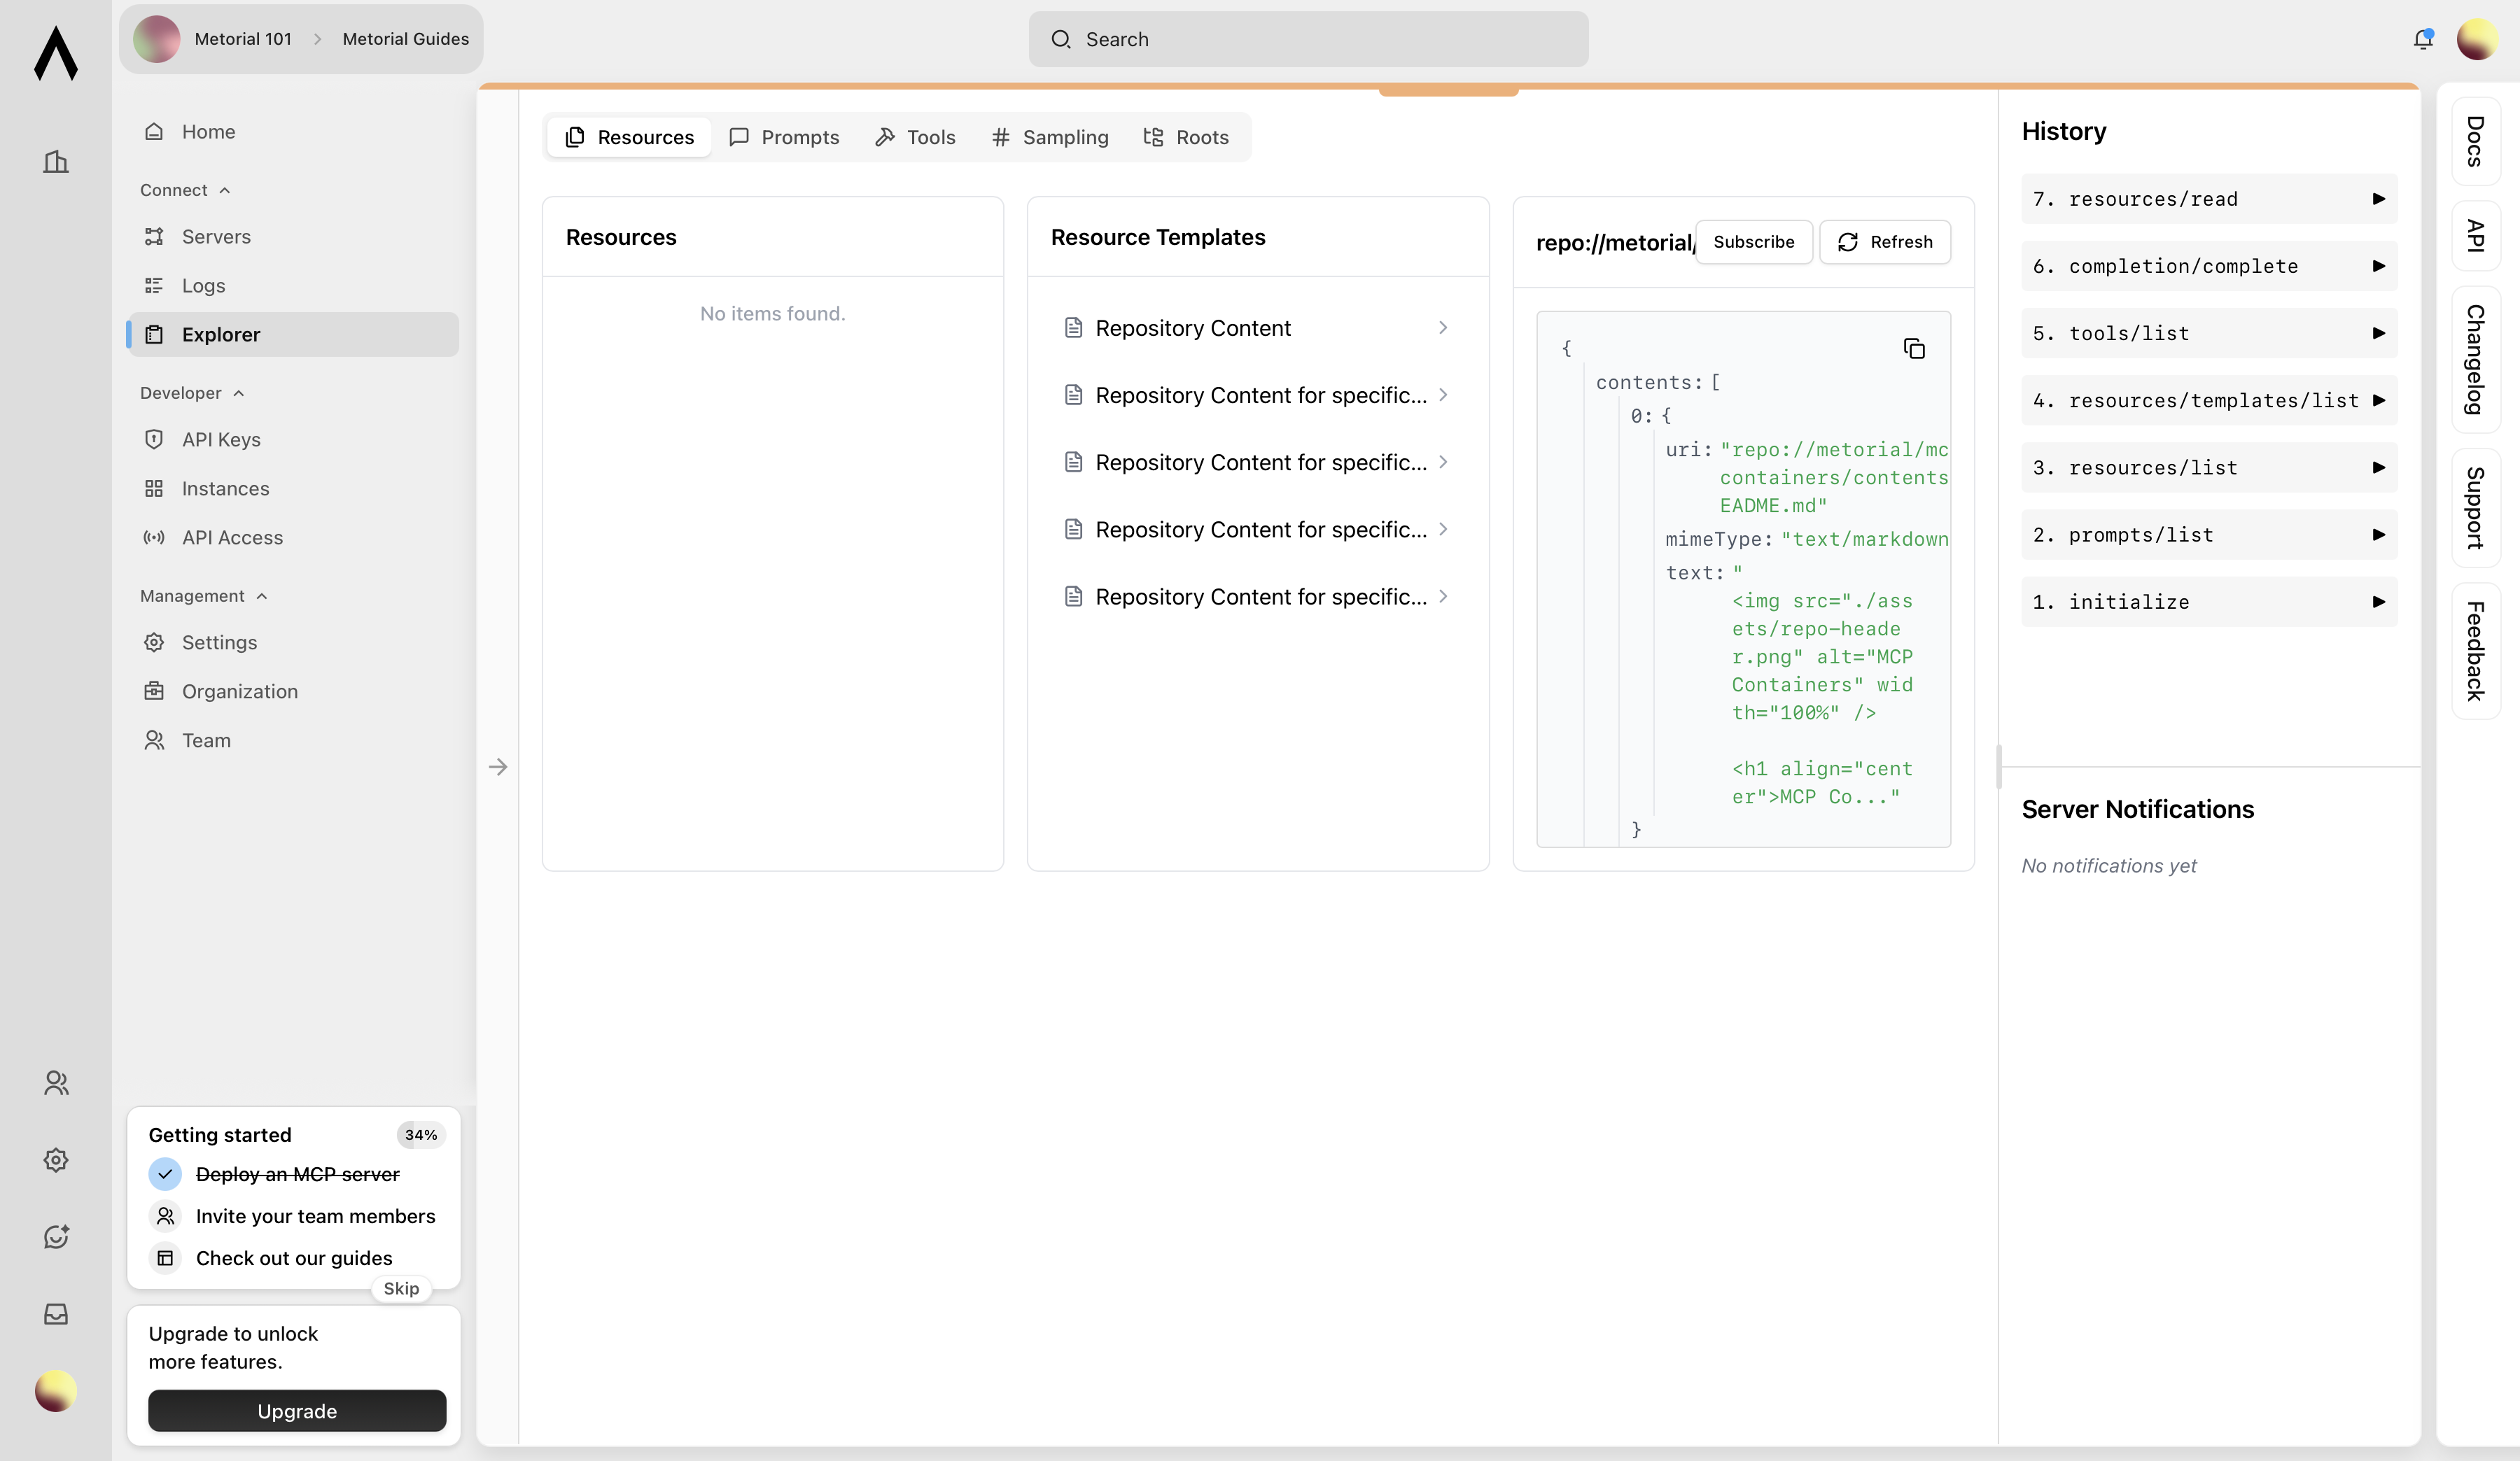This screenshot has width=2520, height=1461.
Task: Click the 34% progress badge
Action: (420, 1134)
